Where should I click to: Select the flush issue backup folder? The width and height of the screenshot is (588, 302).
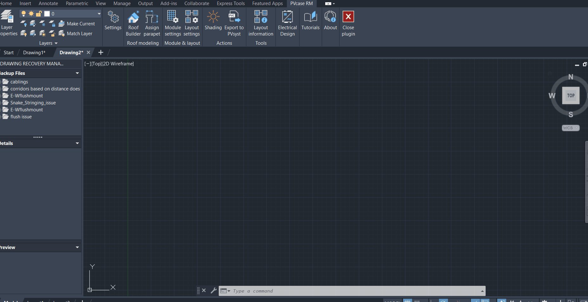(x=21, y=117)
